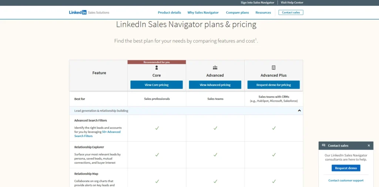The height and width of the screenshot is (187, 379).
Task: Select the Advanced Search Filters heading
Action: click(x=91, y=121)
